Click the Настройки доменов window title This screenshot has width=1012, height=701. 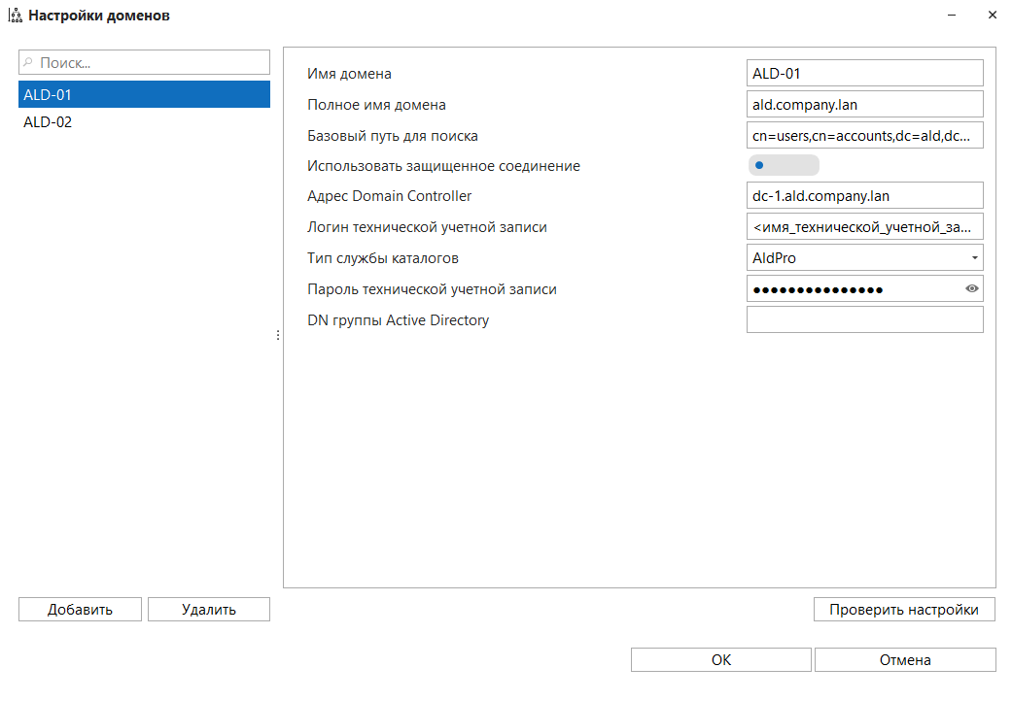[99, 16]
